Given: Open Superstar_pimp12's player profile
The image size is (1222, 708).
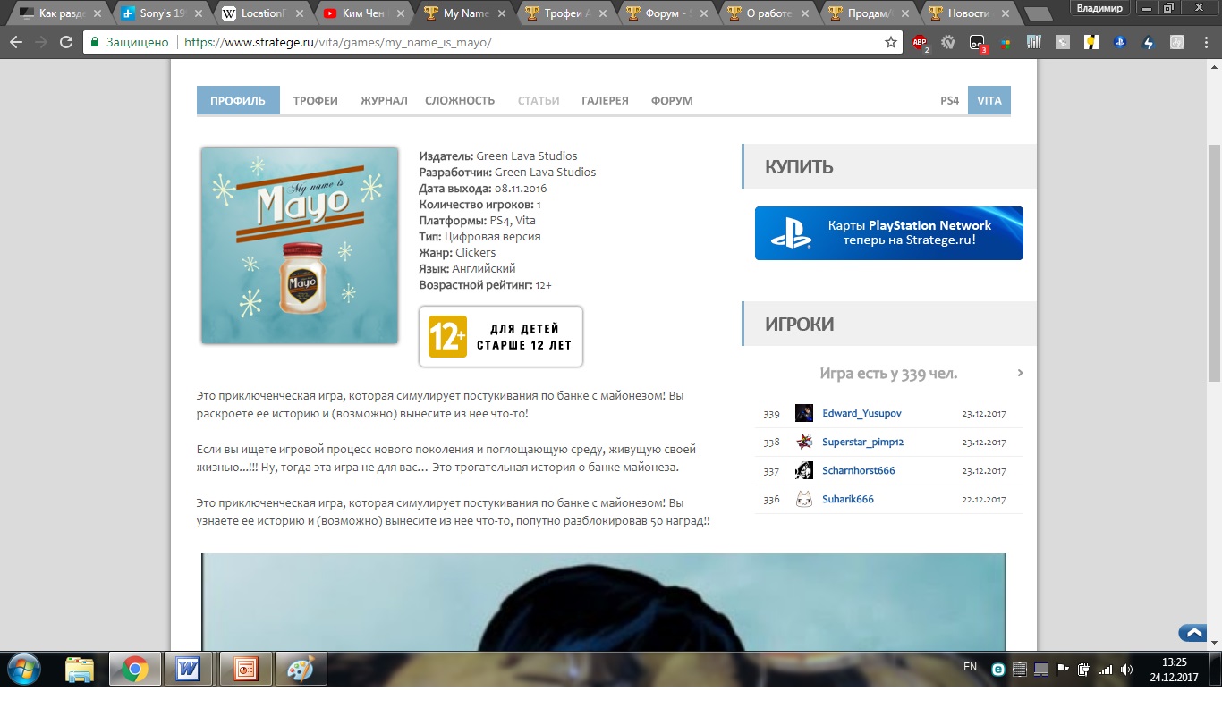Looking at the screenshot, I should point(862,442).
